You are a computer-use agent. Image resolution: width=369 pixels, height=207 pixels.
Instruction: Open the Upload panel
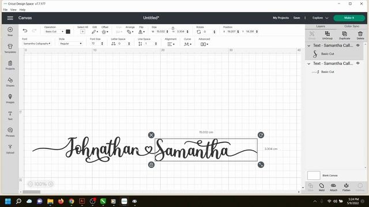[x=10, y=149]
